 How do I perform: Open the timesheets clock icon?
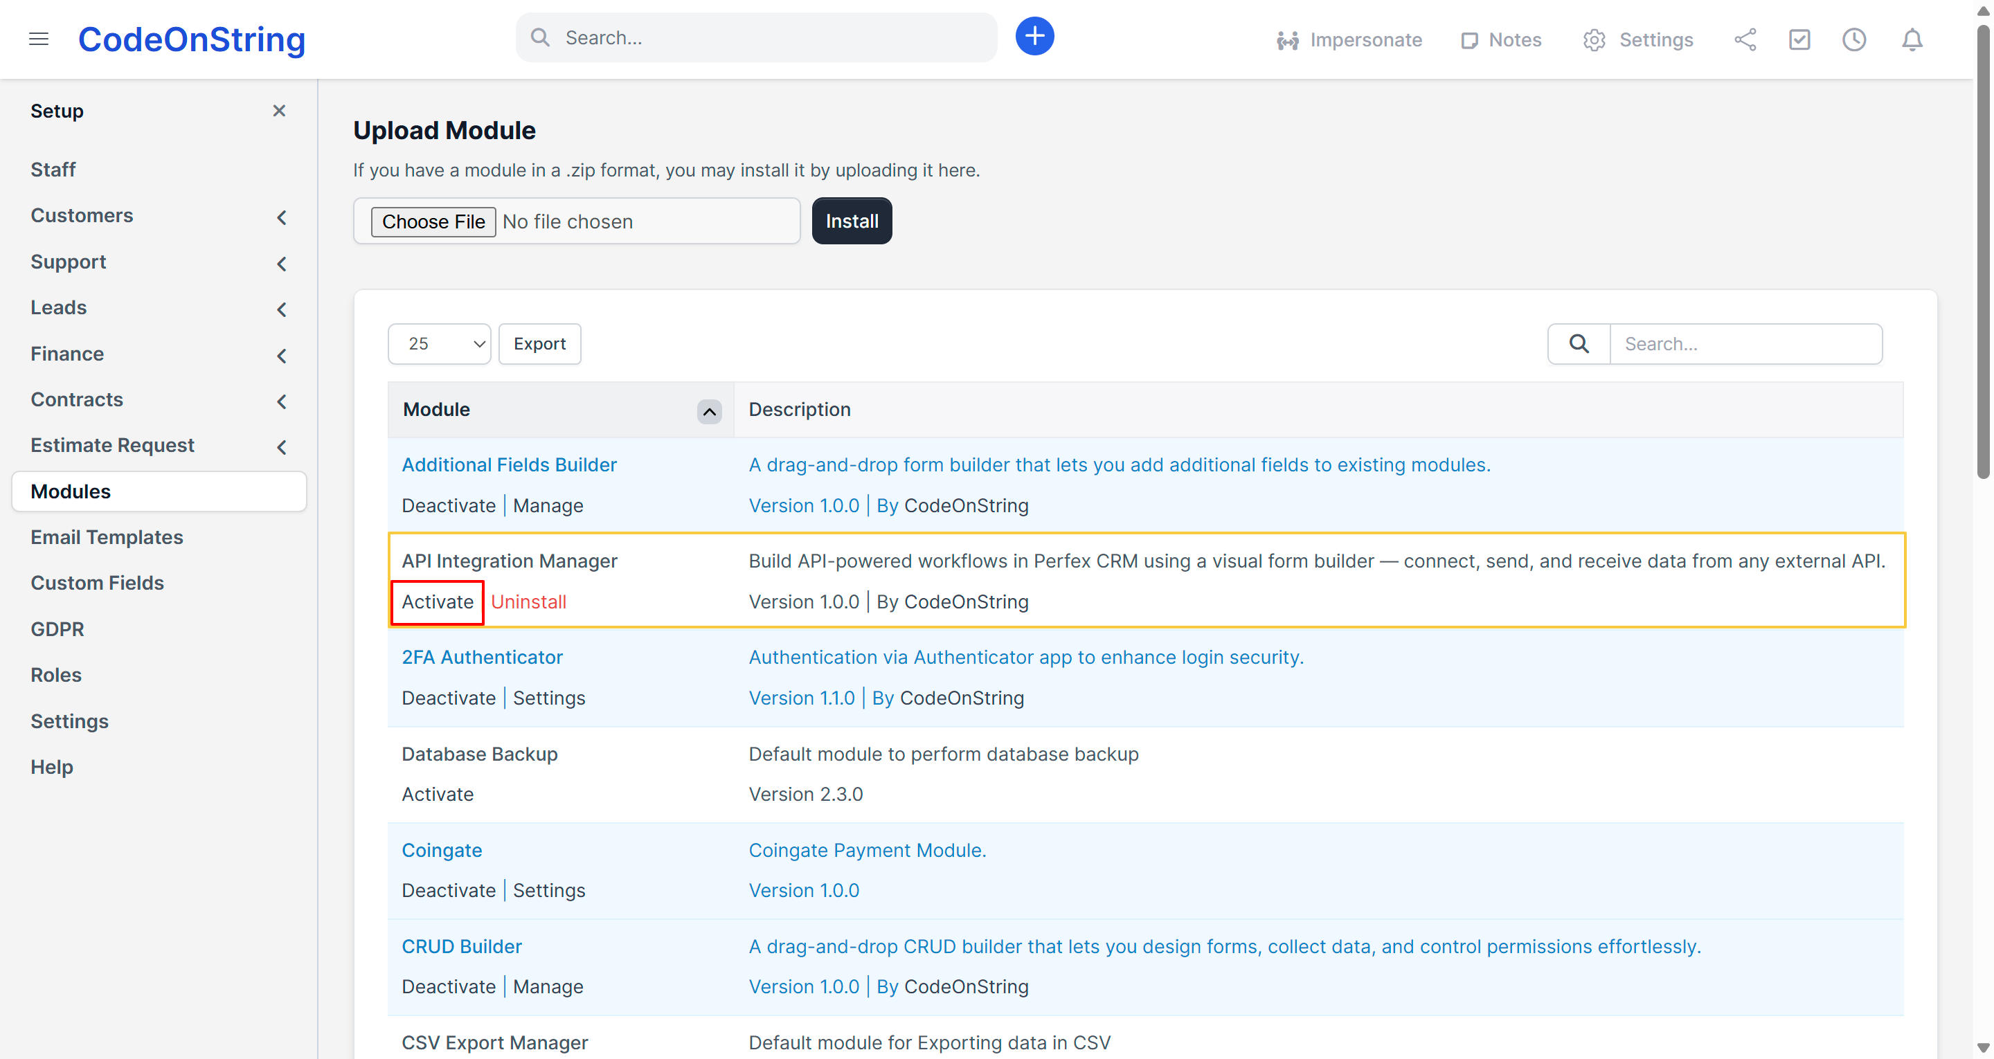[1854, 39]
